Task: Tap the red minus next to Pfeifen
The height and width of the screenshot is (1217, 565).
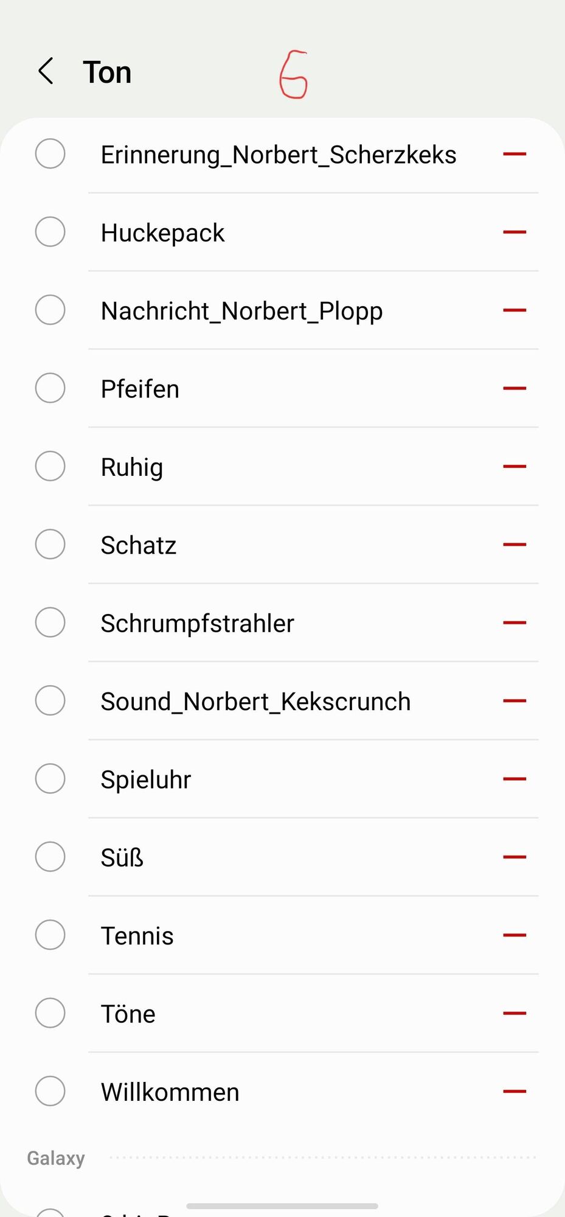Action: [514, 388]
